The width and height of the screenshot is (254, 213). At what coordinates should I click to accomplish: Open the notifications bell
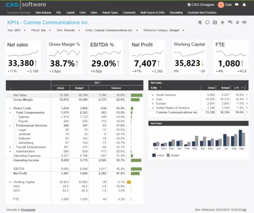pos(244,5)
